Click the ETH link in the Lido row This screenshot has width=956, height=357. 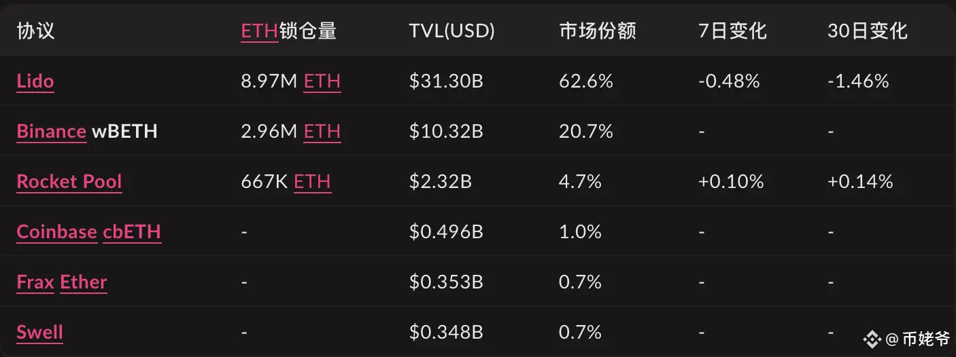click(x=322, y=81)
